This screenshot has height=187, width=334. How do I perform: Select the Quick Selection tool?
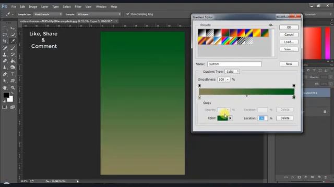(x=13, y=35)
